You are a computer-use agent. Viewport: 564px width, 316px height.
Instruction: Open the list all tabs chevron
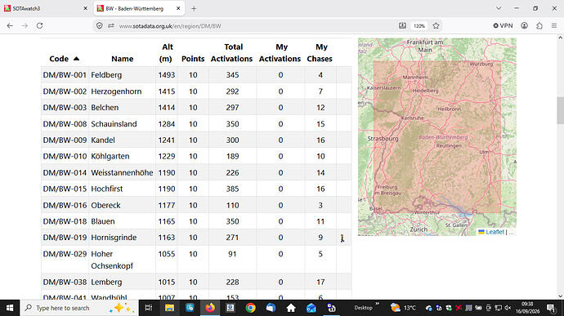point(499,8)
